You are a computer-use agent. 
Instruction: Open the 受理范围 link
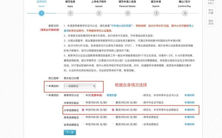click(x=111, y=95)
